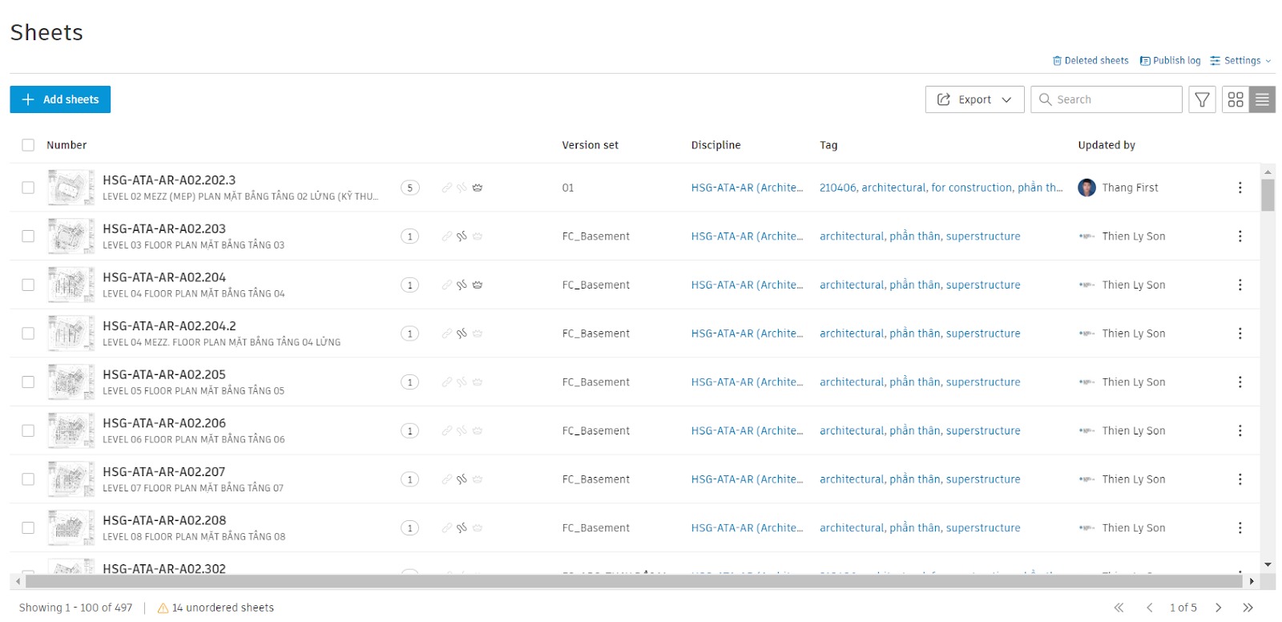Open the more options menu for HSG-ATA-AR-A02.208
The width and height of the screenshot is (1282, 622).
[1240, 528]
